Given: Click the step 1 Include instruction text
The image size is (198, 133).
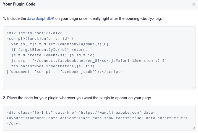Looking at the screenshot, I should click(x=82, y=18).
